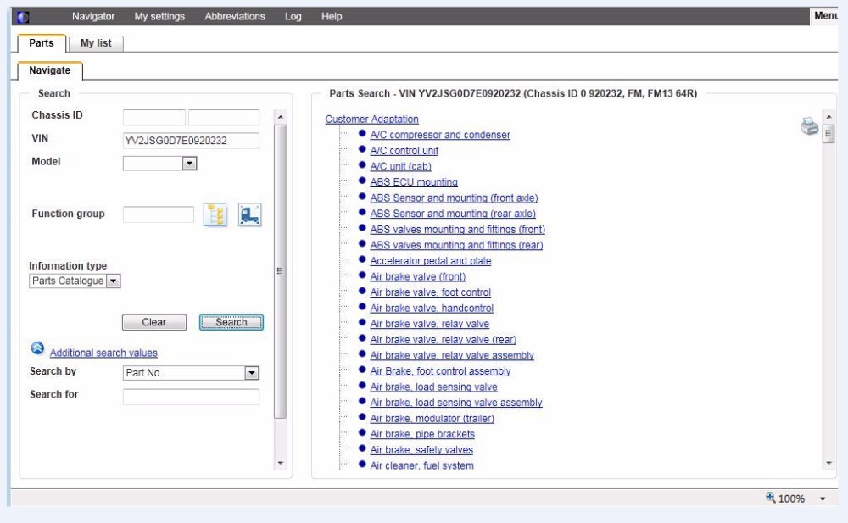848x523 pixels.
Task: Open the function group tree icon
Action: 215,214
